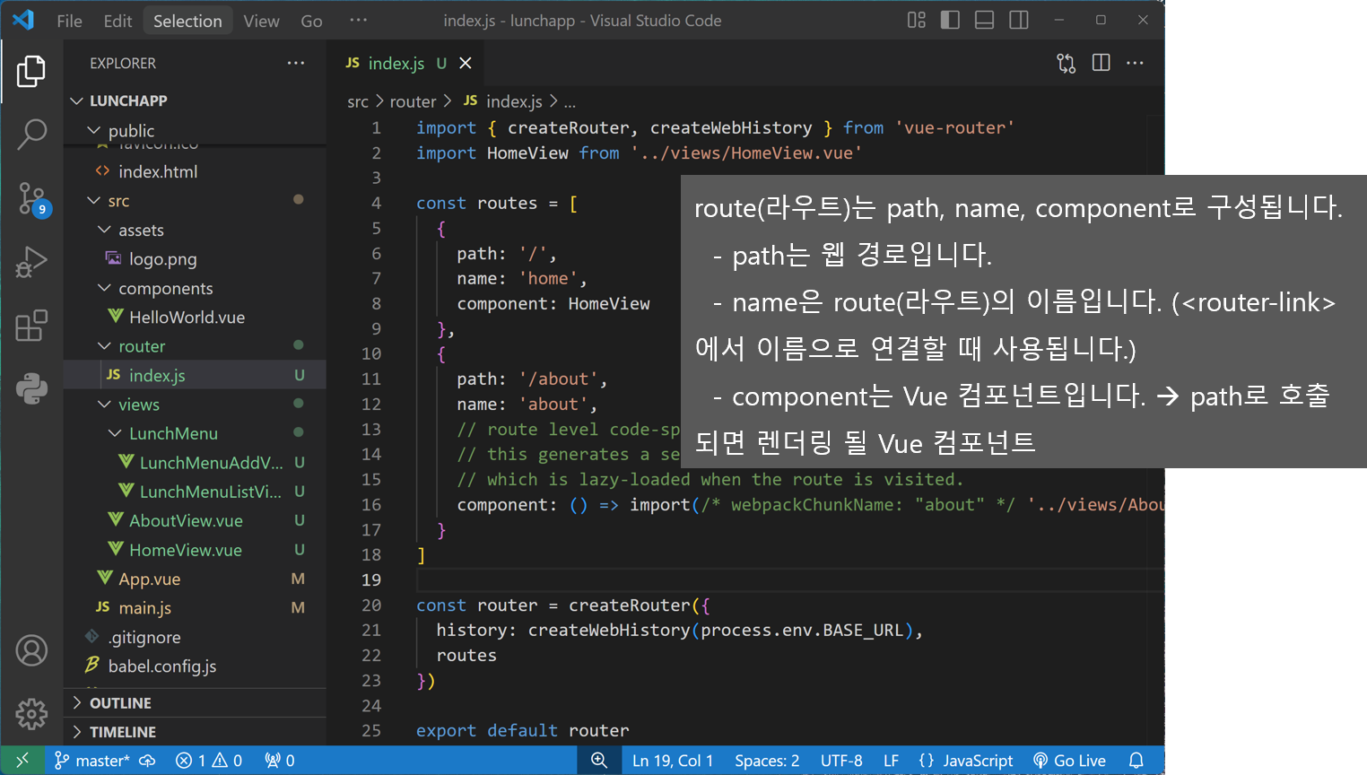Go to line via Ln 19, Col 1
The image size is (1367, 775).
[673, 761]
